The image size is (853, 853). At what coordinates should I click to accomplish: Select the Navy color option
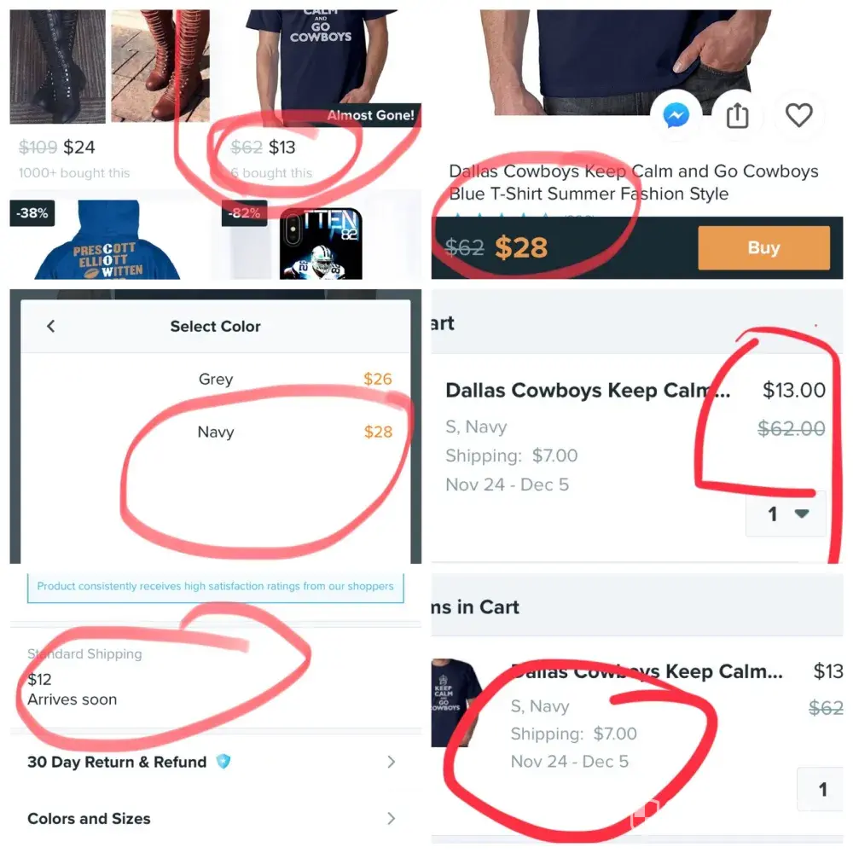[x=216, y=432]
